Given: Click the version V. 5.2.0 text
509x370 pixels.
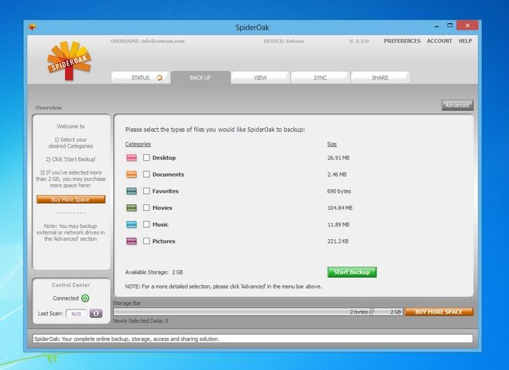Looking at the screenshot, I should [x=359, y=41].
